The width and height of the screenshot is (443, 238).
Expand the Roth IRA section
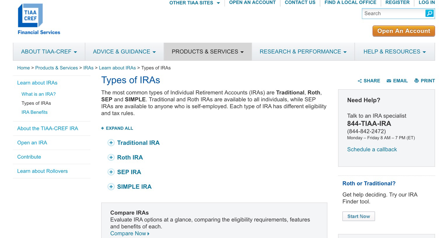(111, 157)
